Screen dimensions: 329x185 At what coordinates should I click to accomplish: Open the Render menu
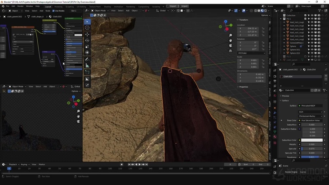pos(20,6)
